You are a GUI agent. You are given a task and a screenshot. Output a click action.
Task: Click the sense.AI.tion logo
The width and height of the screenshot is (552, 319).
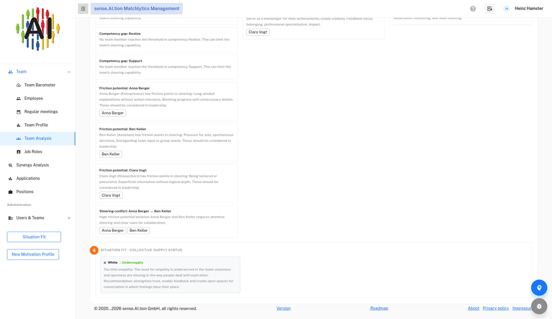pos(38,29)
